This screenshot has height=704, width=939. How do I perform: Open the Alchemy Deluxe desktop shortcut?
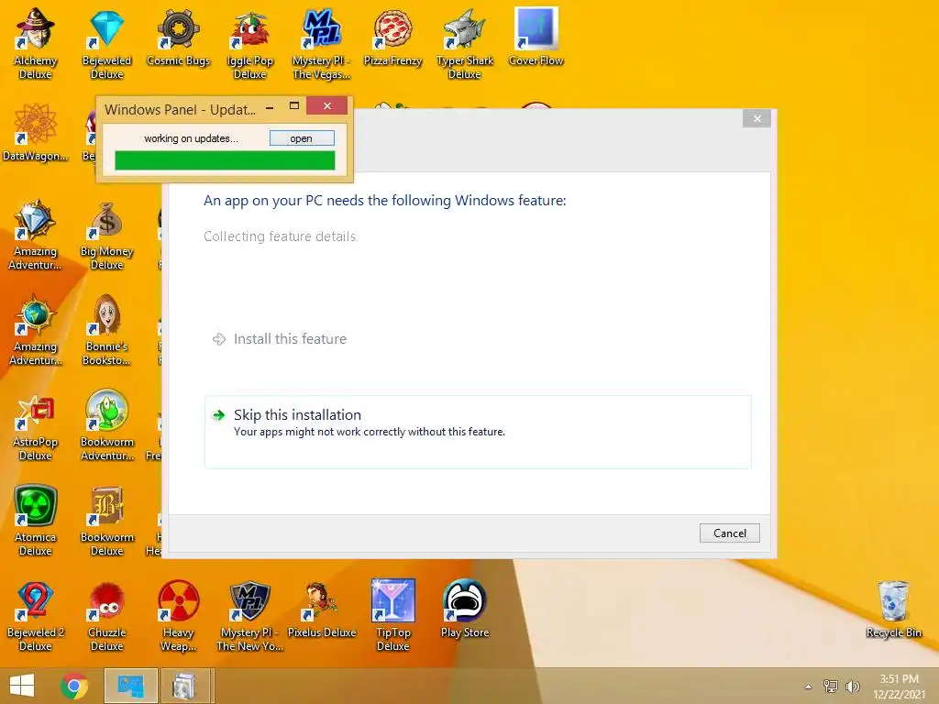pos(36,43)
